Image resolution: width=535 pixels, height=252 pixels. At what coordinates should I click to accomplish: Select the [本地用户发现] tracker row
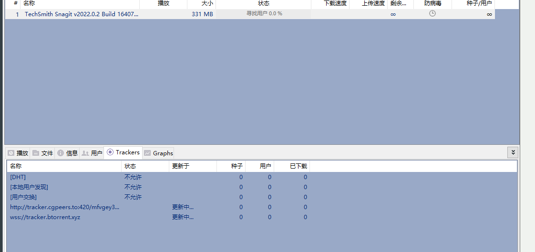[262, 187]
